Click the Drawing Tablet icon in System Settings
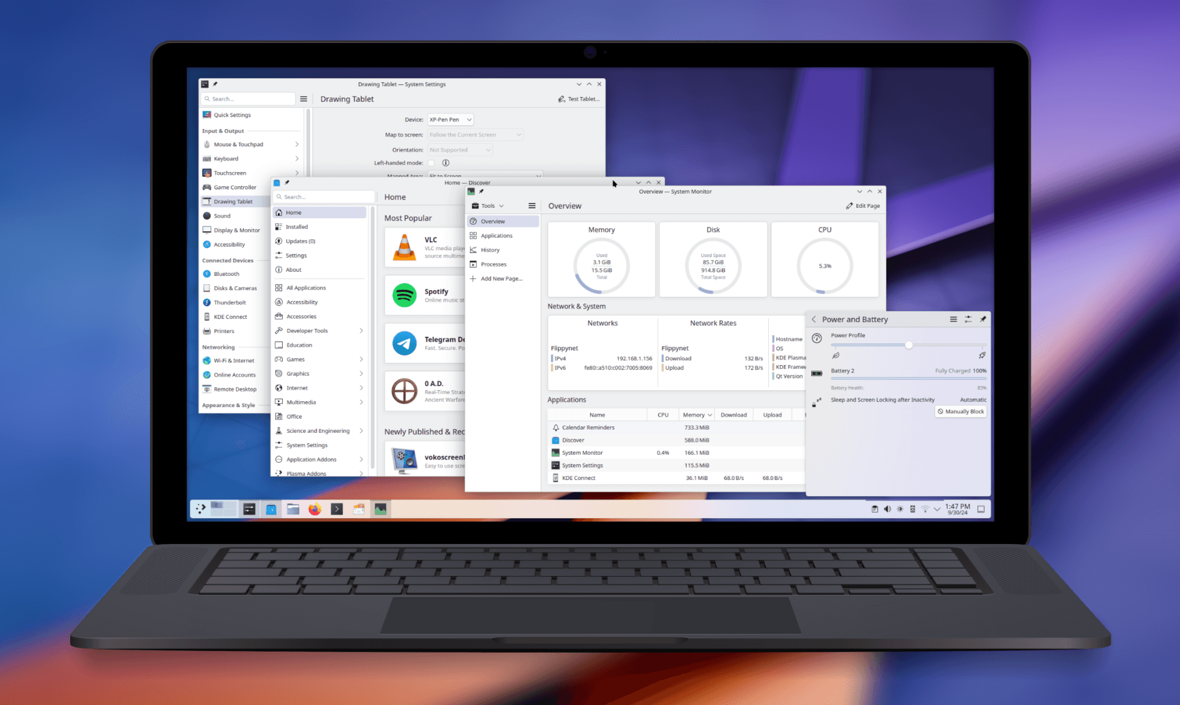 (x=207, y=200)
